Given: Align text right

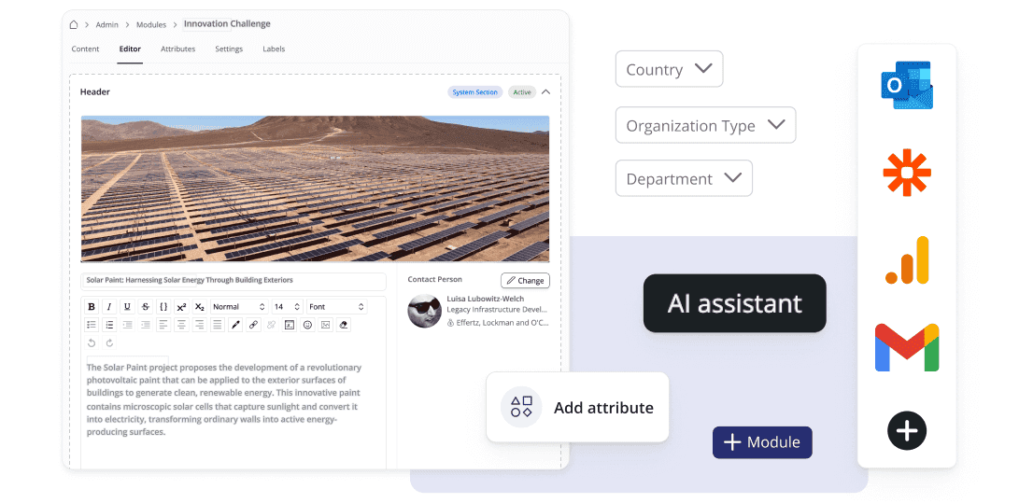Looking at the screenshot, I should pos(200,325).
